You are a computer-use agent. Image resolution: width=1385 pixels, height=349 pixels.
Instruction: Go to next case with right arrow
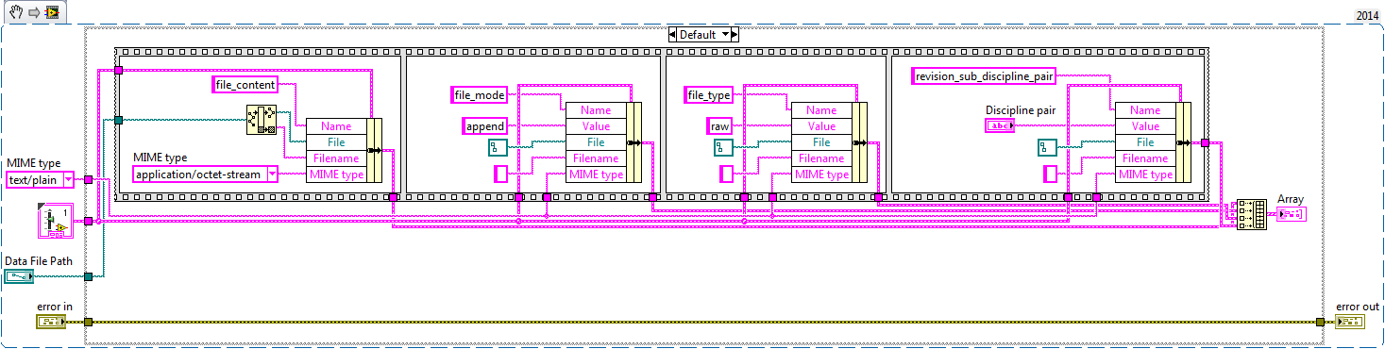click(734, 35)
